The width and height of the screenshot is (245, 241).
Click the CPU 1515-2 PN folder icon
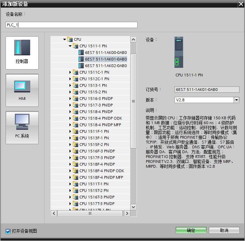pos(75,92)
